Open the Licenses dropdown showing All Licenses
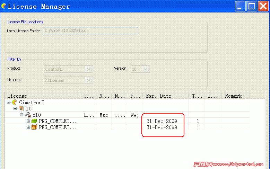 click(89, 80)
